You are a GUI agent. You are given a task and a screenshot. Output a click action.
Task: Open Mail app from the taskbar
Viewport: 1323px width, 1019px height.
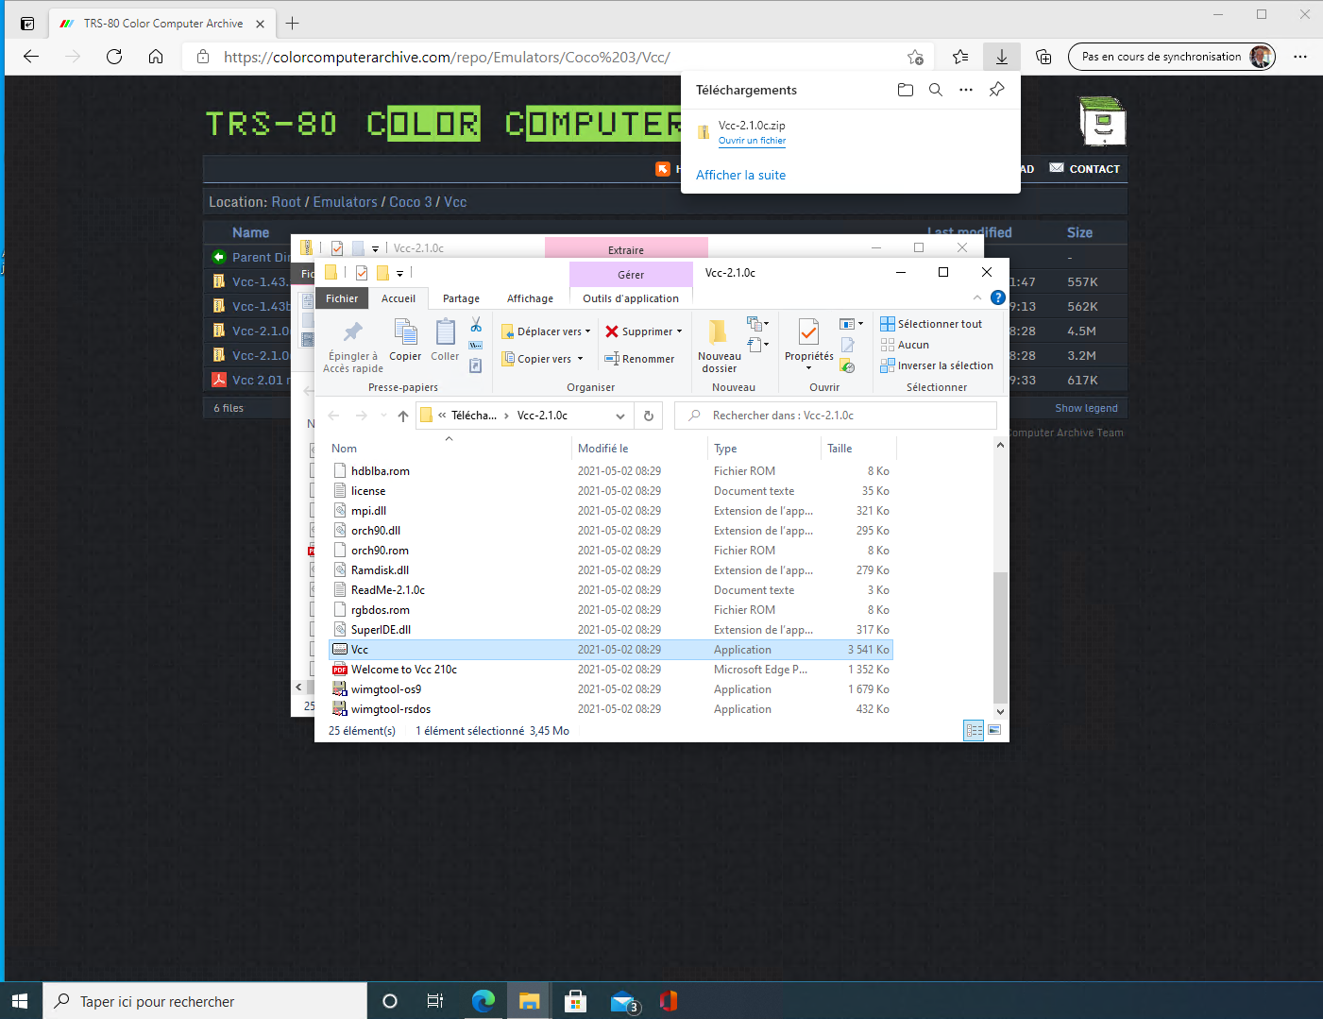(623, 1001)
